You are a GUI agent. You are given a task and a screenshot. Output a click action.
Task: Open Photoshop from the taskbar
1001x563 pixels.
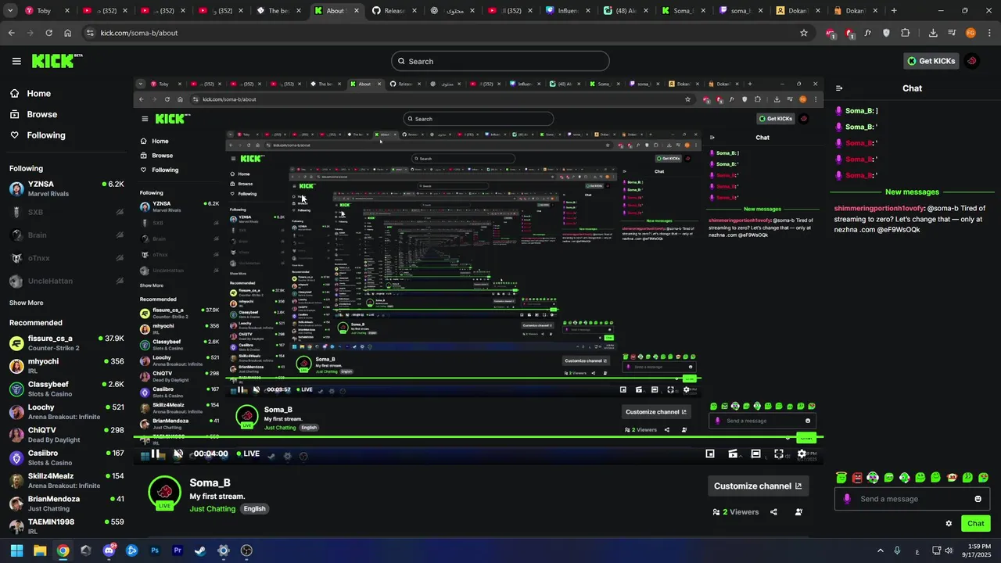[x=155, y=550]
